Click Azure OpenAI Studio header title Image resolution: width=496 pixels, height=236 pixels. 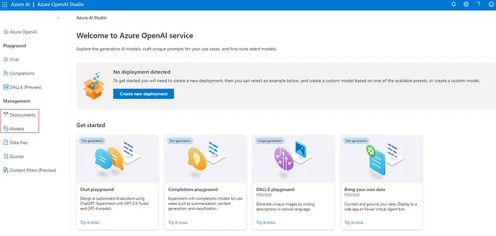pos(61,5)
